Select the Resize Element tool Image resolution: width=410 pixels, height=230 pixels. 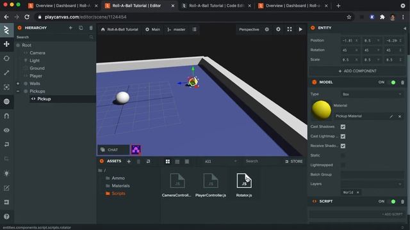click(6, 87)
